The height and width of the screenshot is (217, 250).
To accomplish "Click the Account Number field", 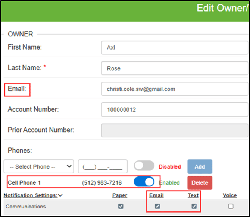I will click(x=174, y=110).
